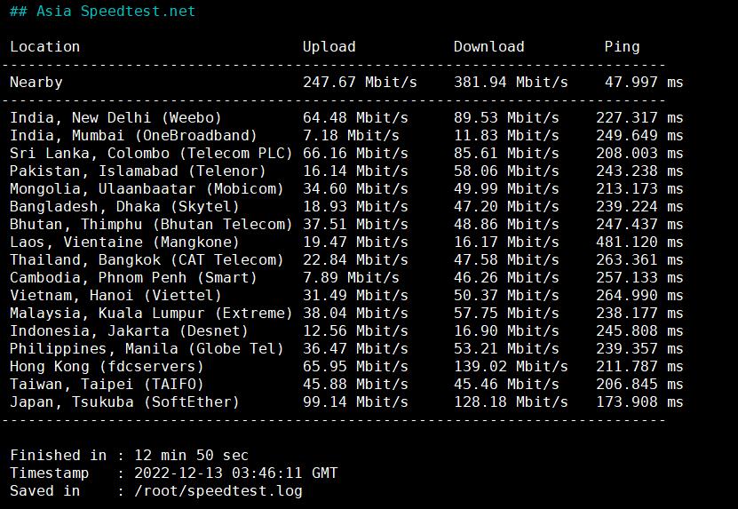Select India, Mumbai (OneBroadband) row
The image size is (738, 509).
point(133,136)
